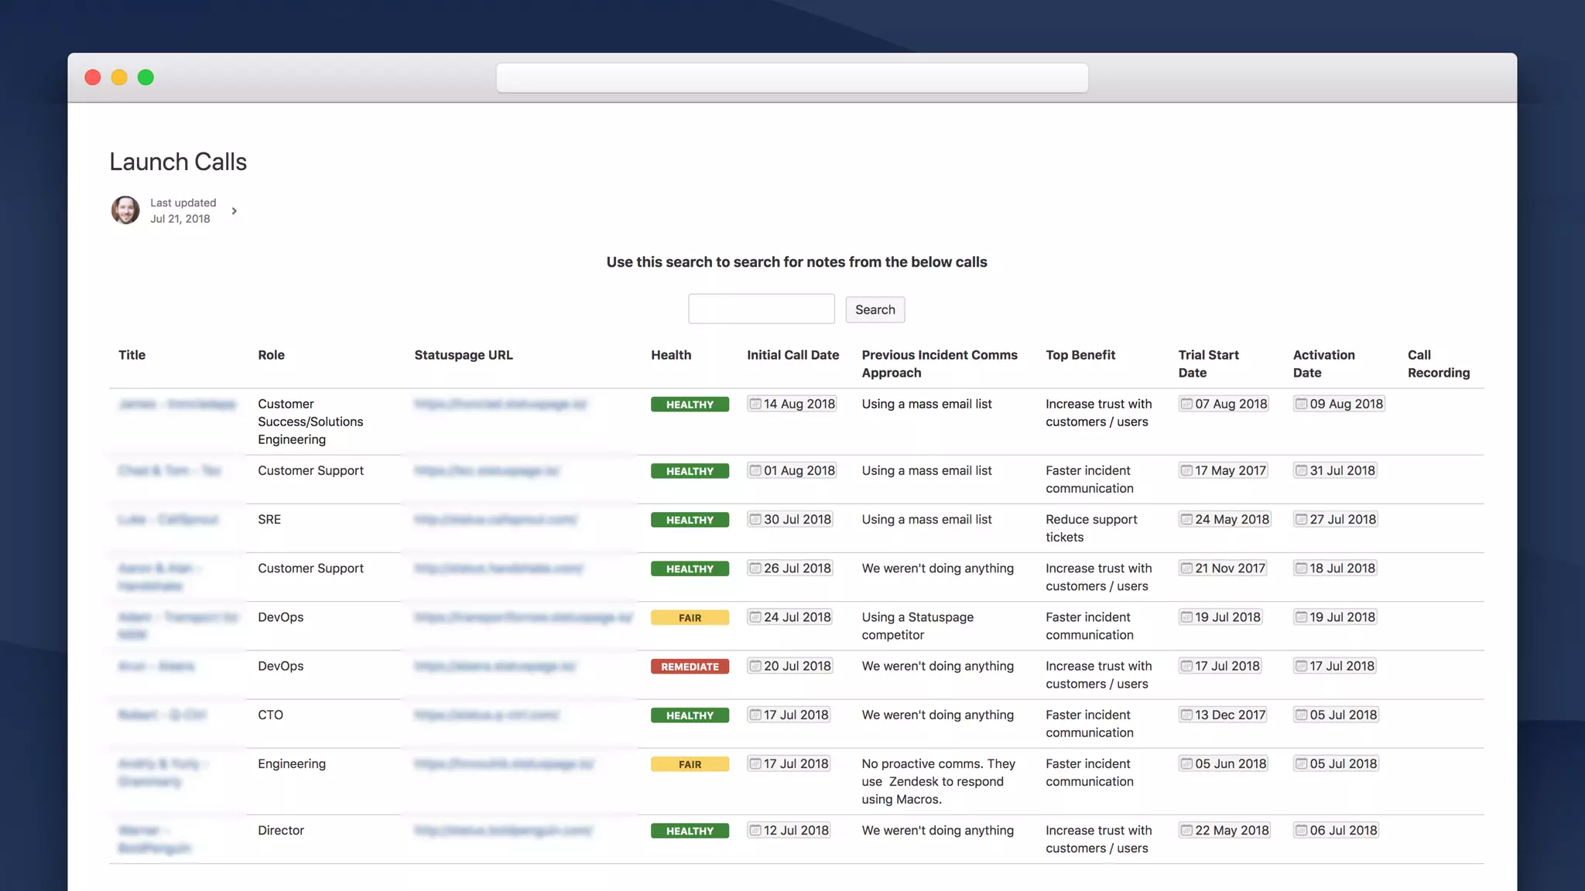Image resolution: width=1585 pixels, height=891 pixels.
Task: Click the first yellow FAIR health badge
Action: click(690, 618)
